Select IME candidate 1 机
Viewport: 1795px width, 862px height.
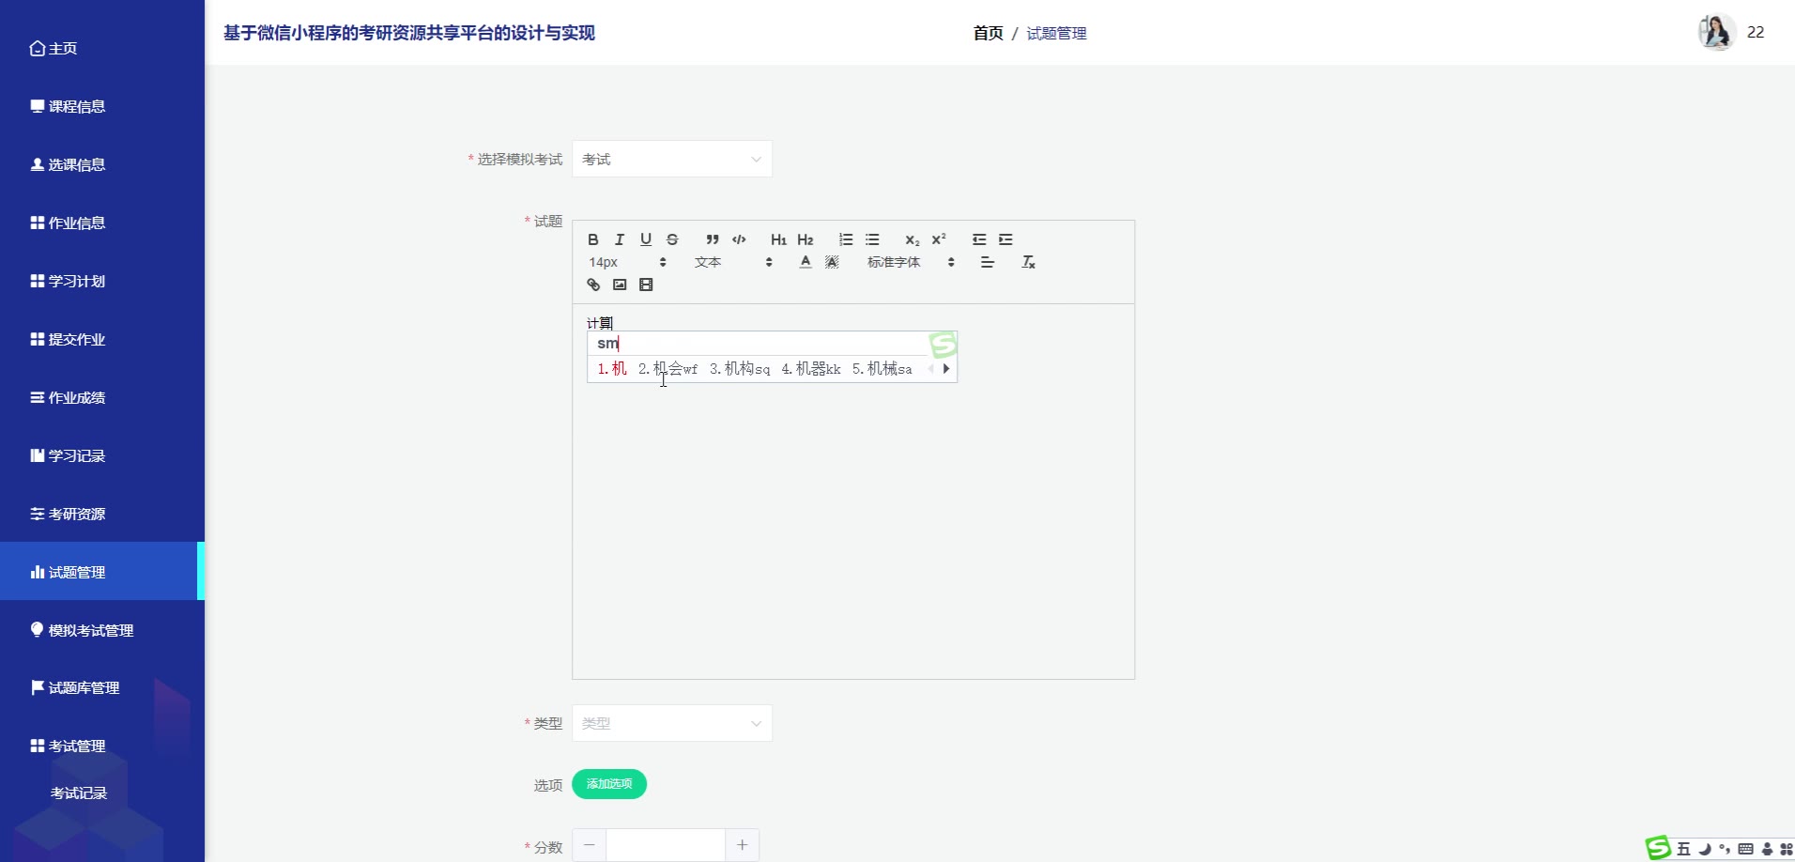click(x=612, y=369)
